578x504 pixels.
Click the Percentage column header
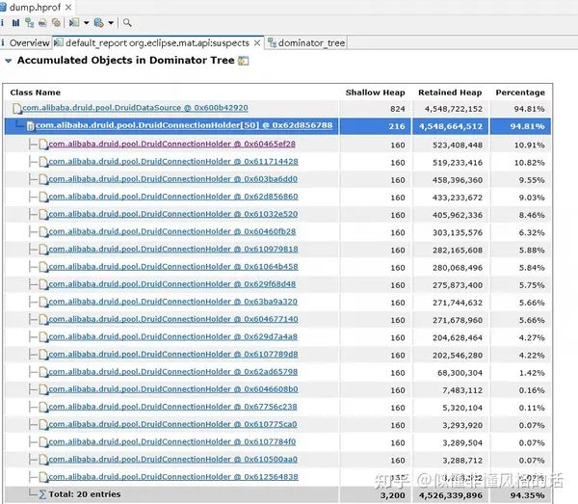[x=520, y=93]
